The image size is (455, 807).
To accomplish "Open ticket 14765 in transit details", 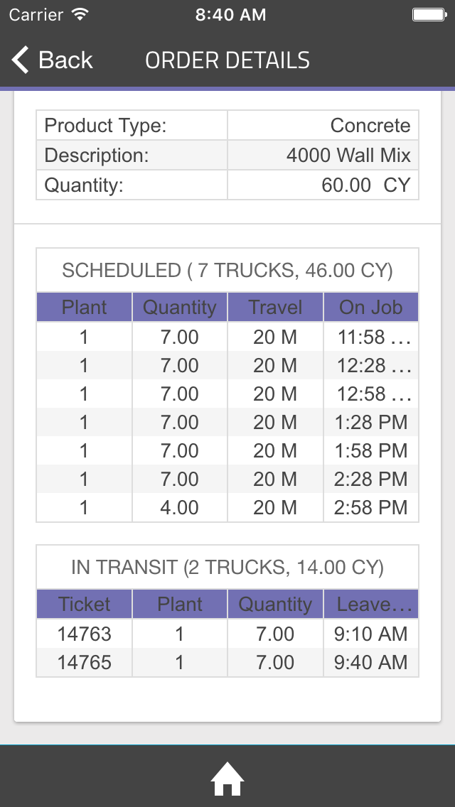I will 83,662.
